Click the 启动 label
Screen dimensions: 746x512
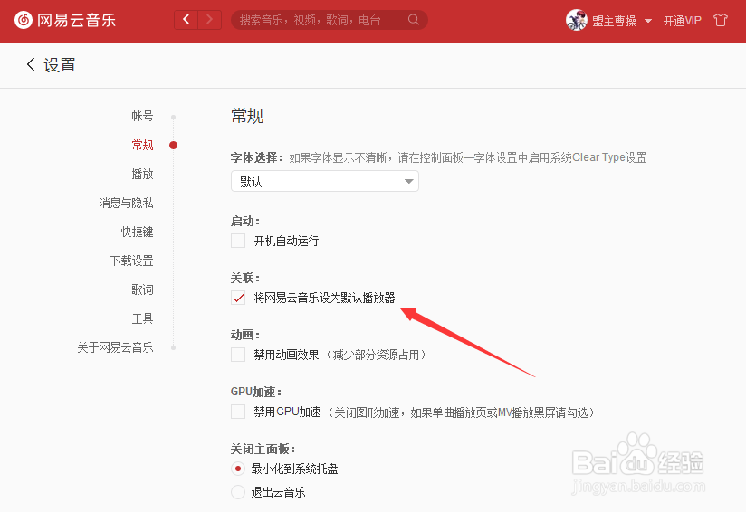[x=245, y=221]
